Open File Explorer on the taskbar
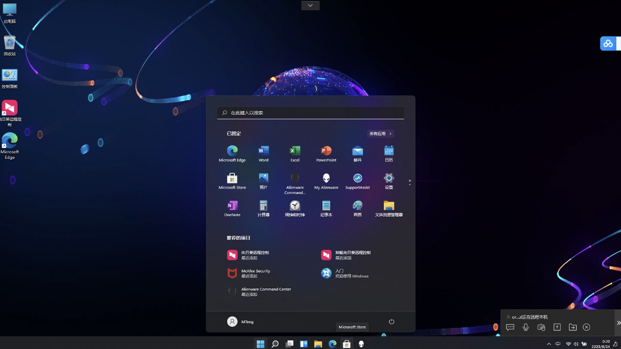The image size is (621, 349). [318, 344]
